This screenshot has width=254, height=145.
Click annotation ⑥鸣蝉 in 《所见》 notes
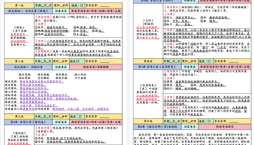(50, 34)
